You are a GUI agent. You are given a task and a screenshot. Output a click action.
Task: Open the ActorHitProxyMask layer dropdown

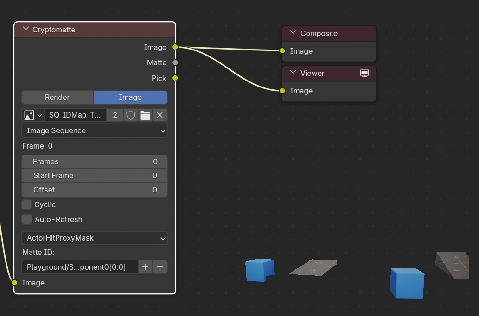95,238
